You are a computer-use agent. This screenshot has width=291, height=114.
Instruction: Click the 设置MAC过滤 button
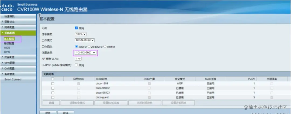[x=111, y=103]
